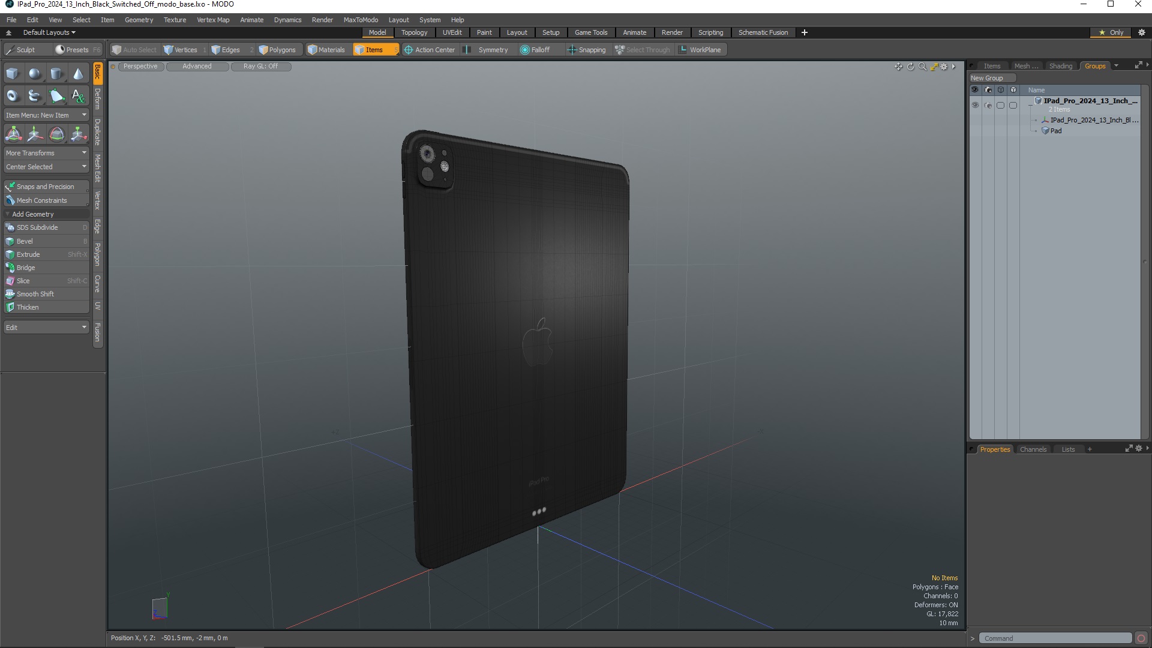This screenshot has height=648, width=1152.
Task: Open Item Menu: New Item dropdown
Action: point(46,115)
